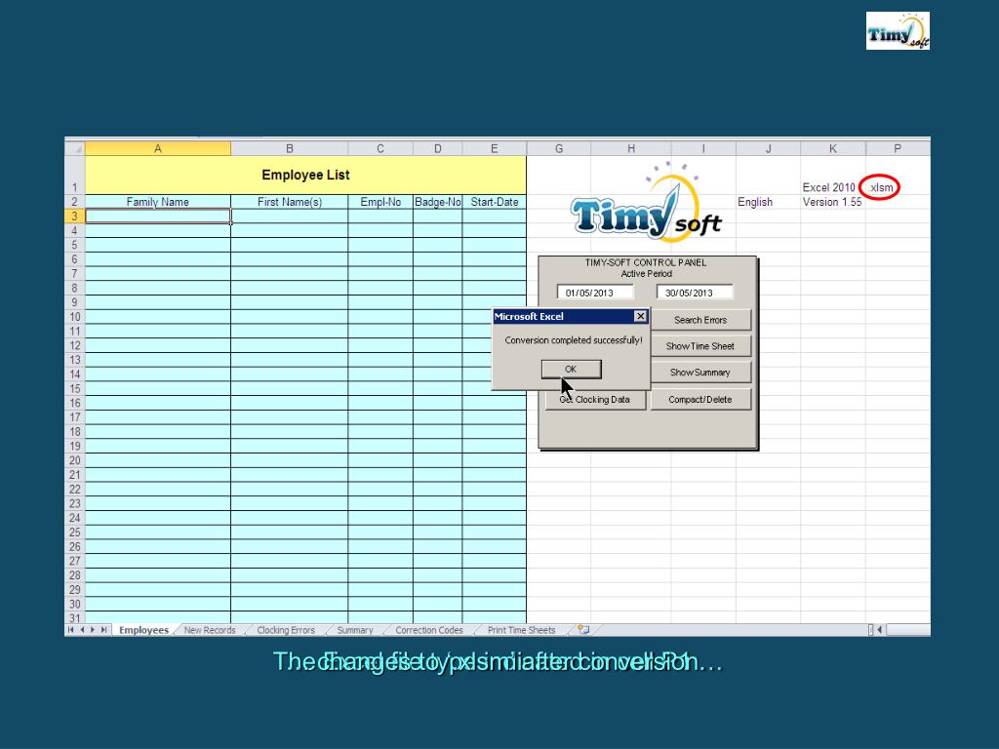Click the Version 1.55 cell
Screen dimensions: 999x749
(x=832, y=202)
